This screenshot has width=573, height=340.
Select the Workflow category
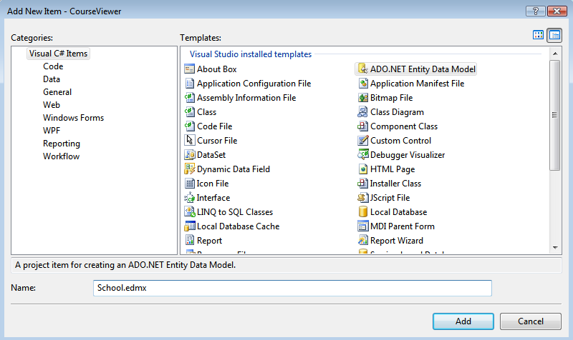click(x=61, y=156)
